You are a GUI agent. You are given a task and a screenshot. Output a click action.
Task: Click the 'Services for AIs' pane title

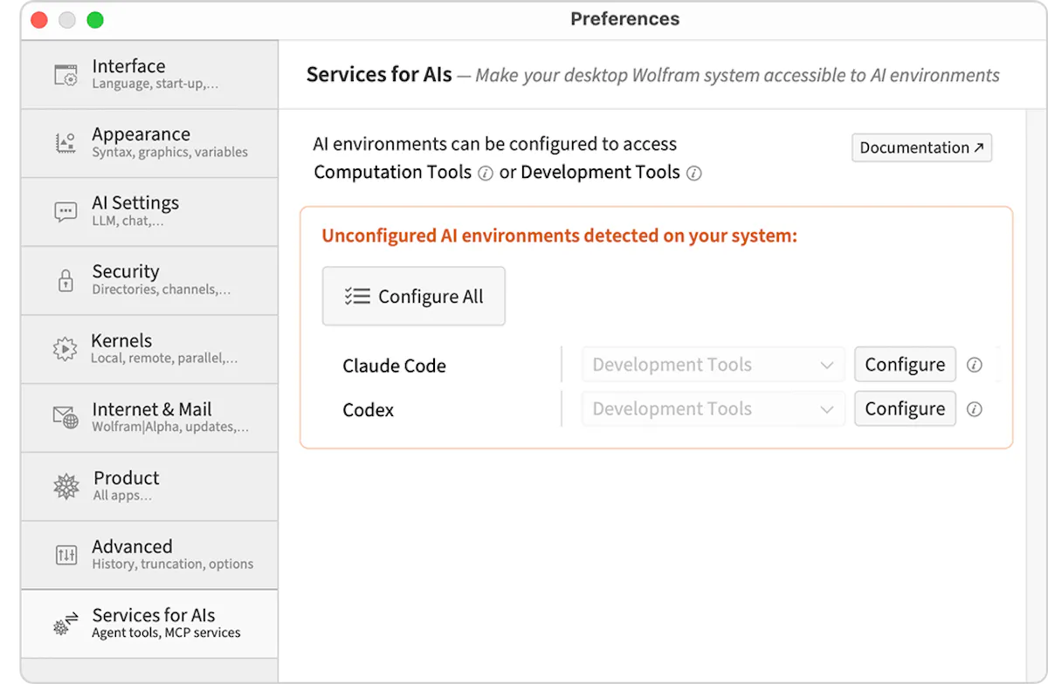coord(379,75)
